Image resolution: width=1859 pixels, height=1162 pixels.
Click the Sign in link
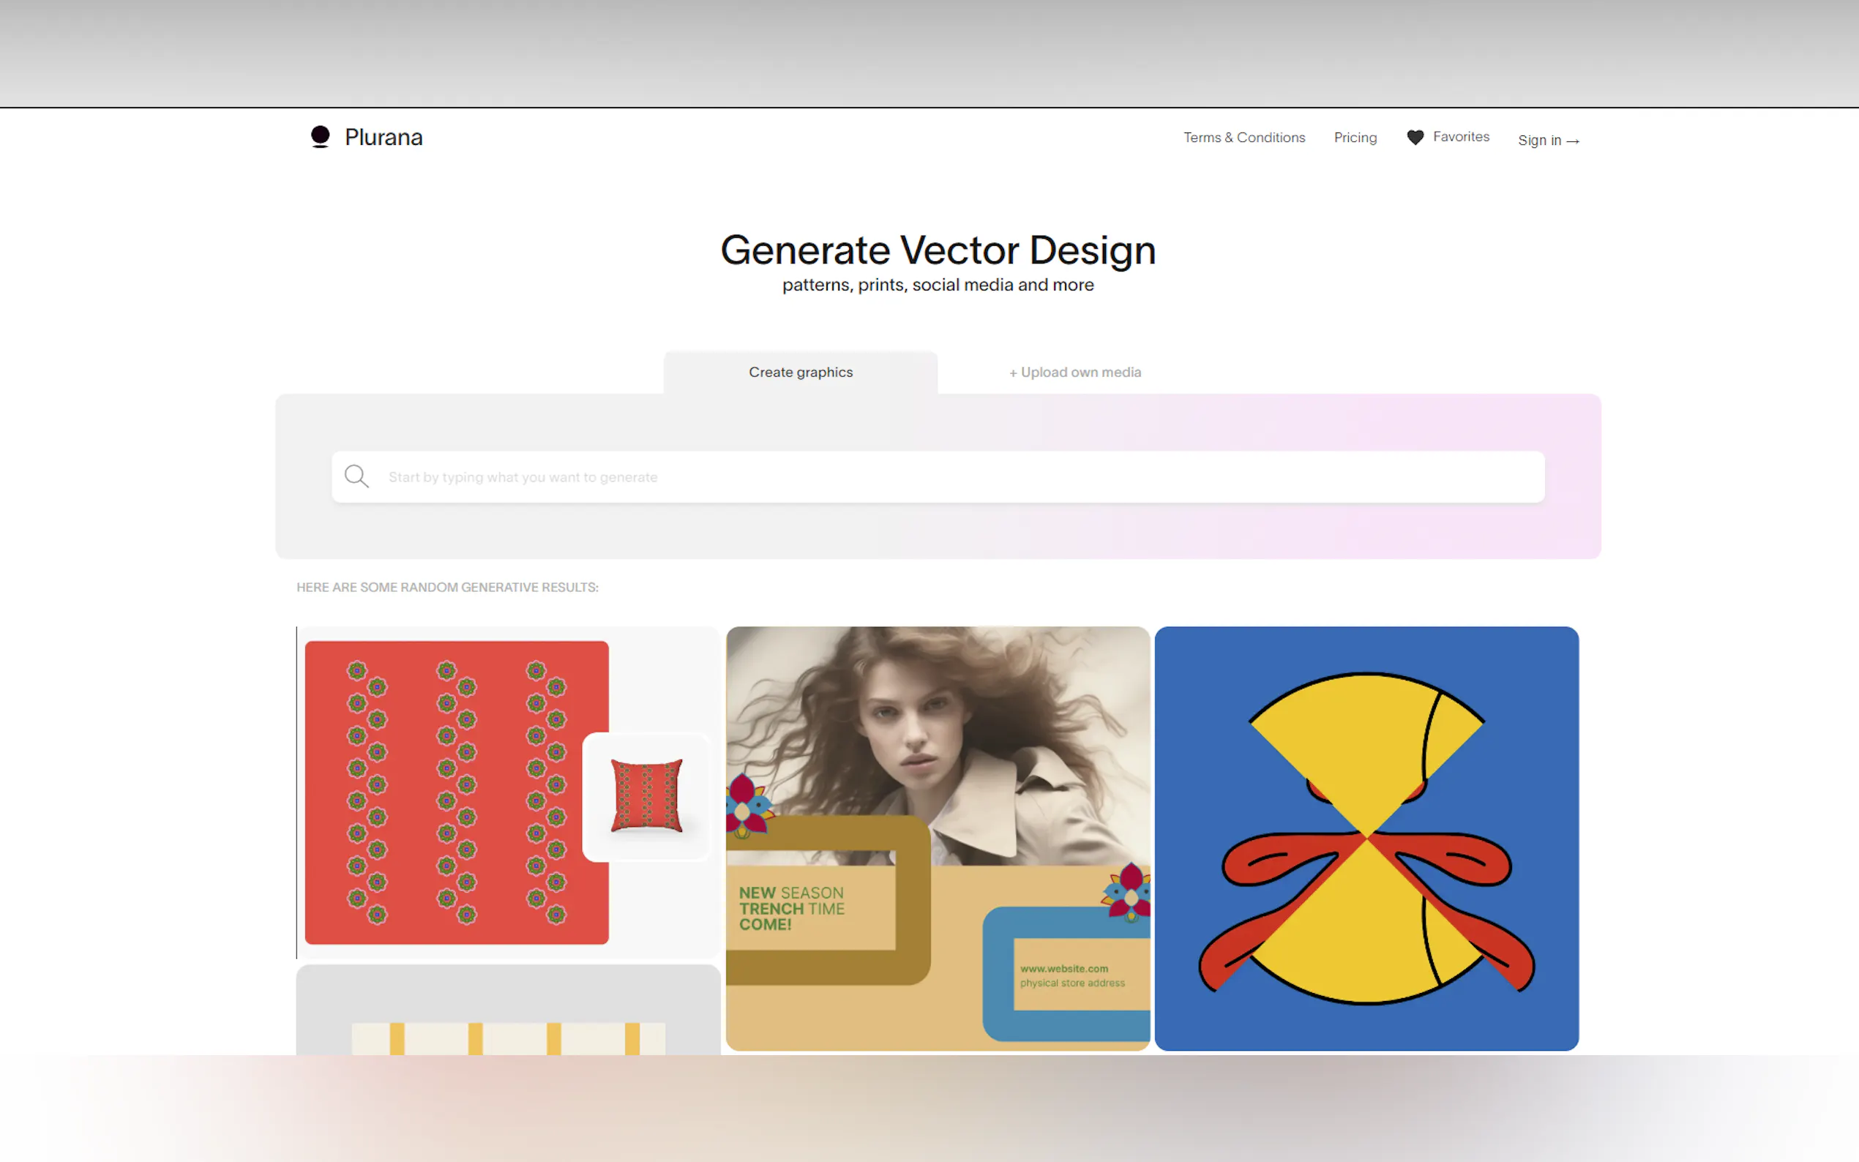pos(1539,140)
